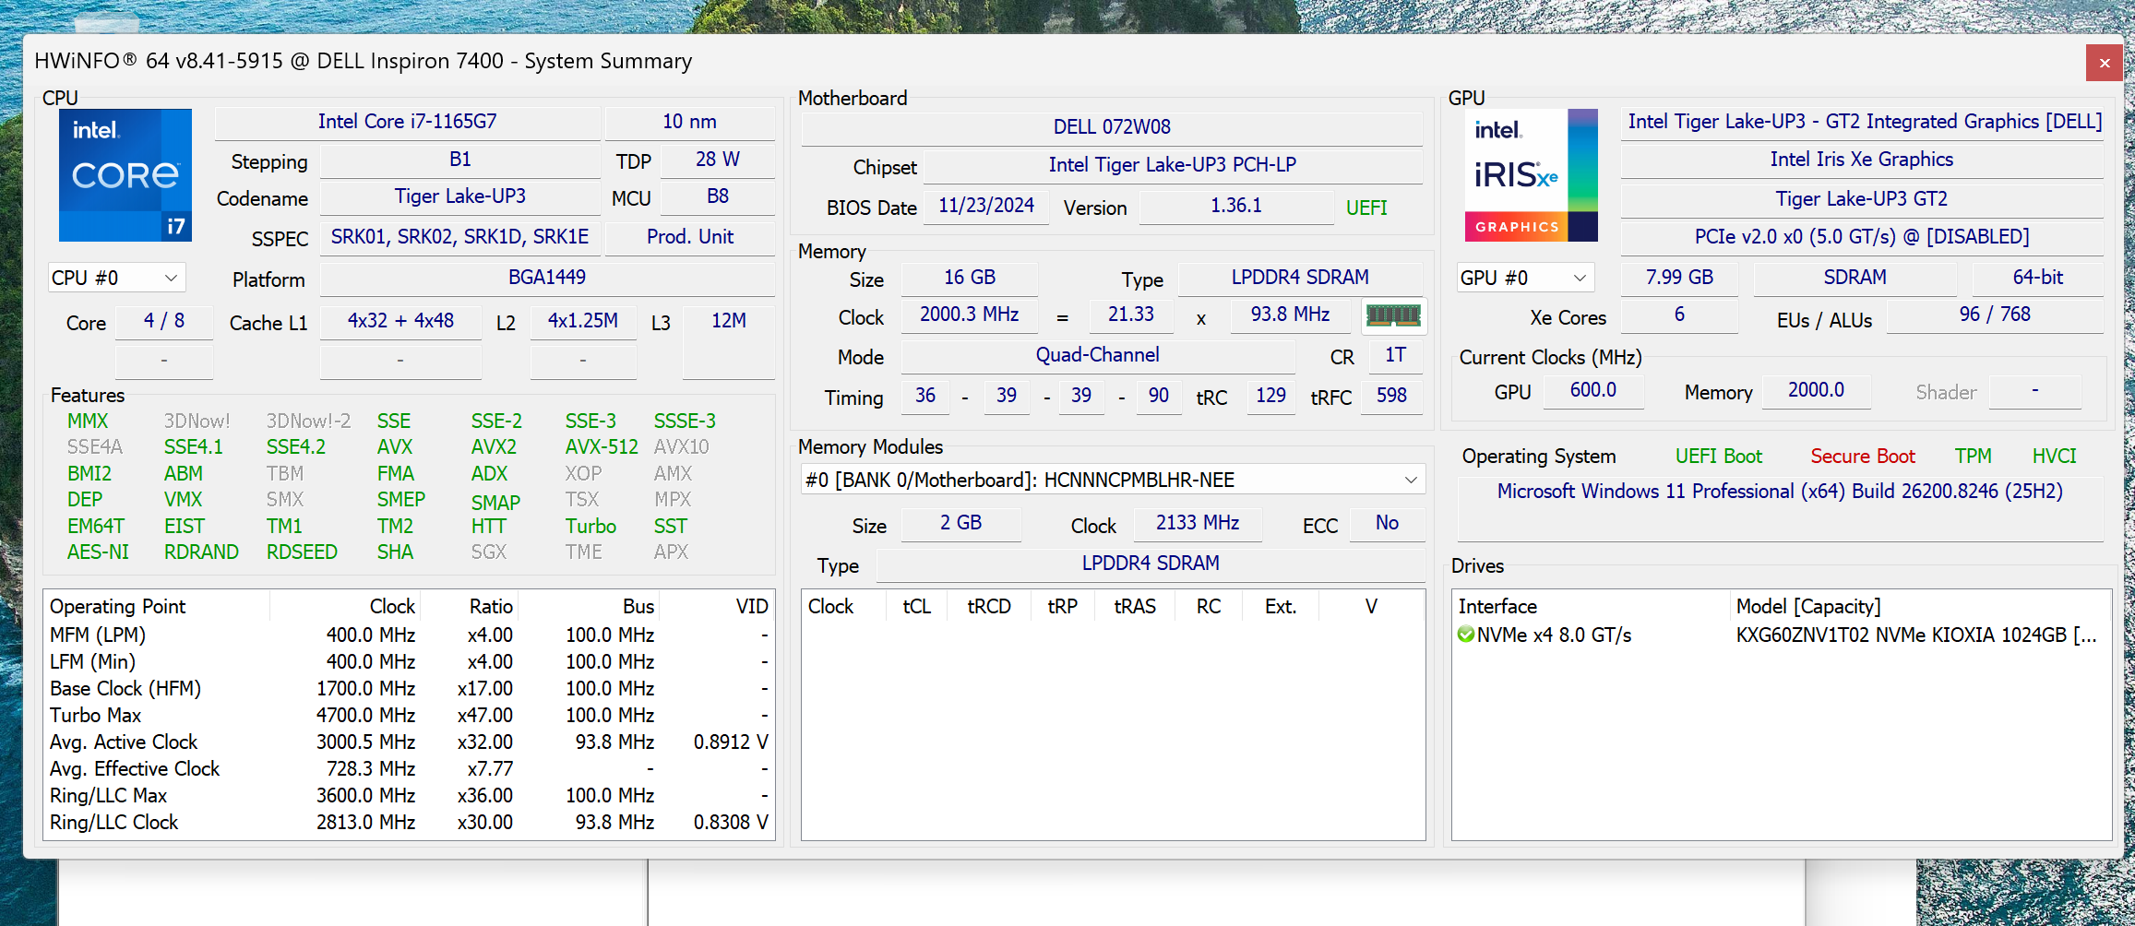2135x926 pixels.
Task: Click the green memory module icon
Action: [1393, 315]
